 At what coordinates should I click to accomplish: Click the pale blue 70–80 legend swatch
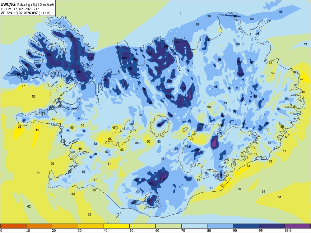[x=194, y=226]
